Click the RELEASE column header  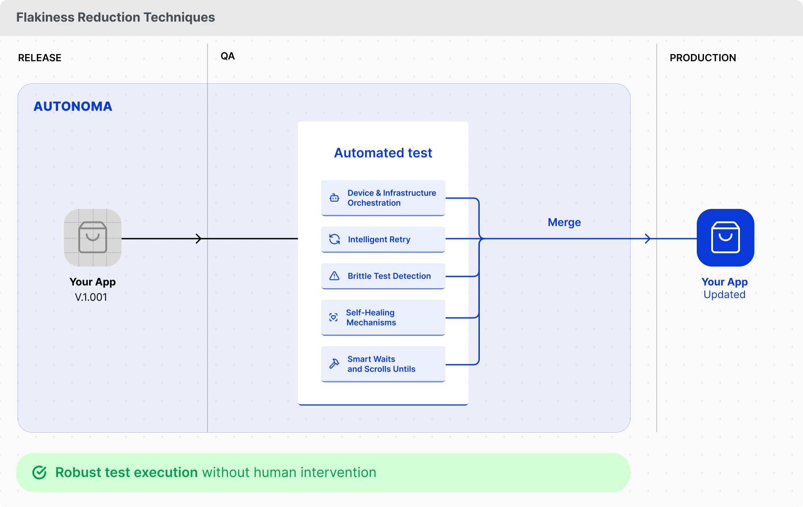[x=40, y=58]
